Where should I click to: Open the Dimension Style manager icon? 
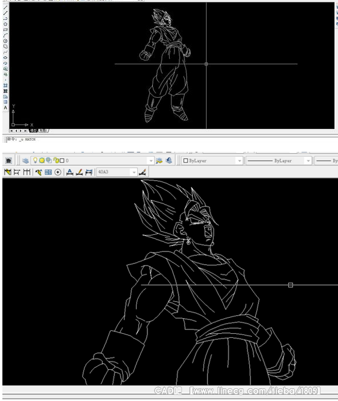point(143,172)
